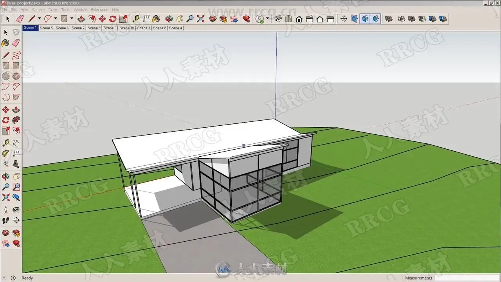501x282 pixels.
Task: Select the Walk footprints tool
Action: click(x=5, y=221)
